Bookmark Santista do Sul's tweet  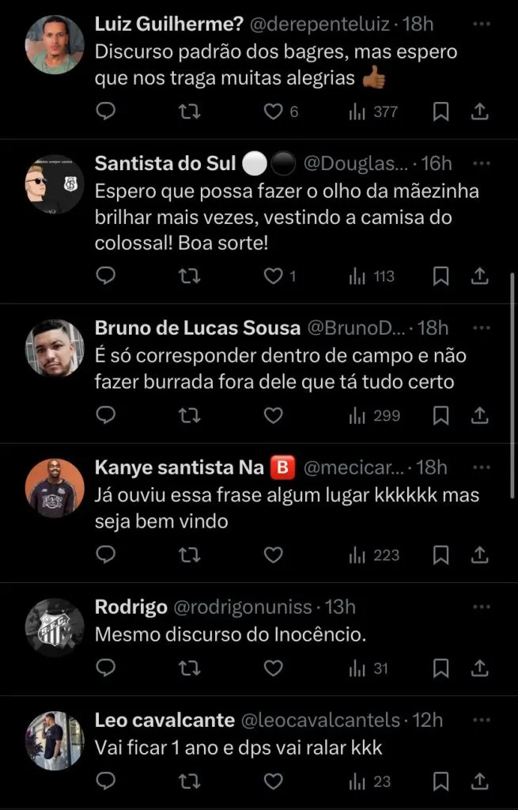pyautogui.click(x=441, y=277)
